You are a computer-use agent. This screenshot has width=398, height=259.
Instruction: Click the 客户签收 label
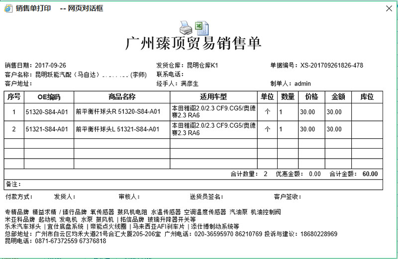288,196
